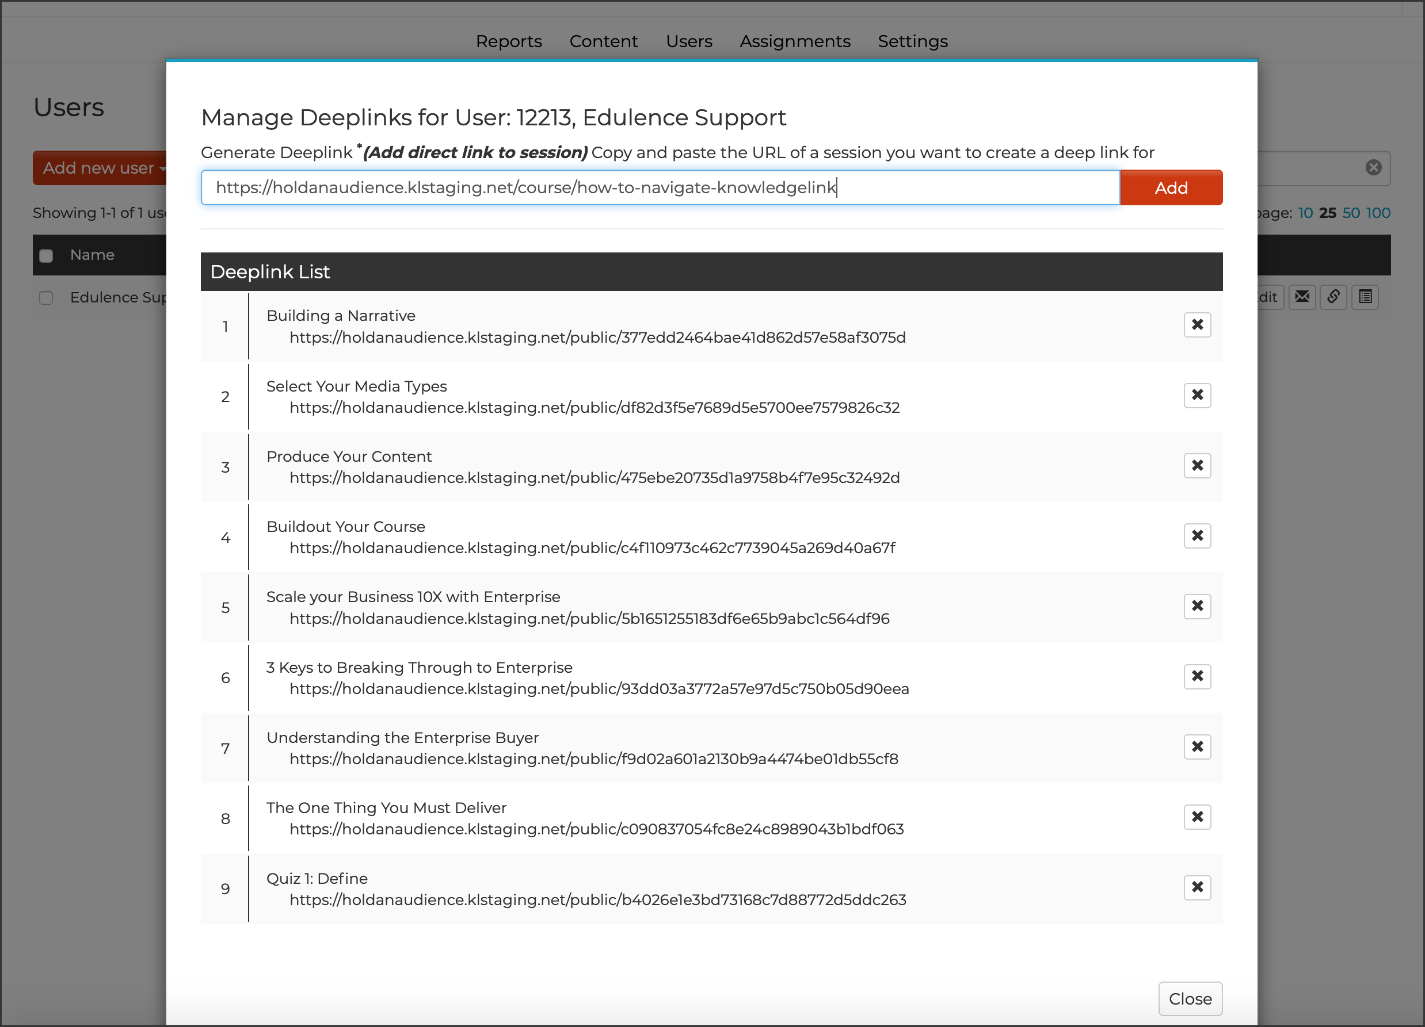Remove the Quiz 1: Define deeplink

(x=1197, y=887)
